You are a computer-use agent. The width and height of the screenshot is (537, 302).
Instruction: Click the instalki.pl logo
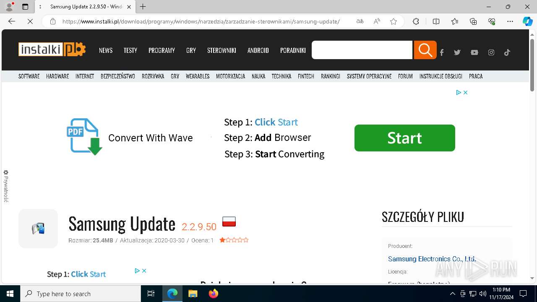(x=52, y=49)
